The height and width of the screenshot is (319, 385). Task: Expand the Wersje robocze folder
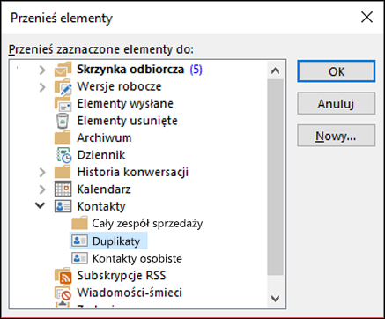(42, 87)
